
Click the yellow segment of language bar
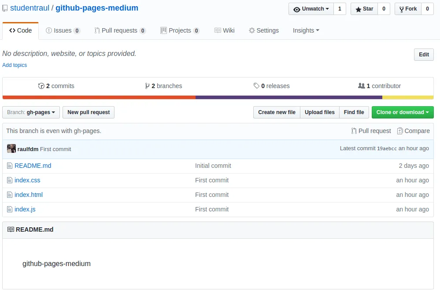tap(408, 97)
